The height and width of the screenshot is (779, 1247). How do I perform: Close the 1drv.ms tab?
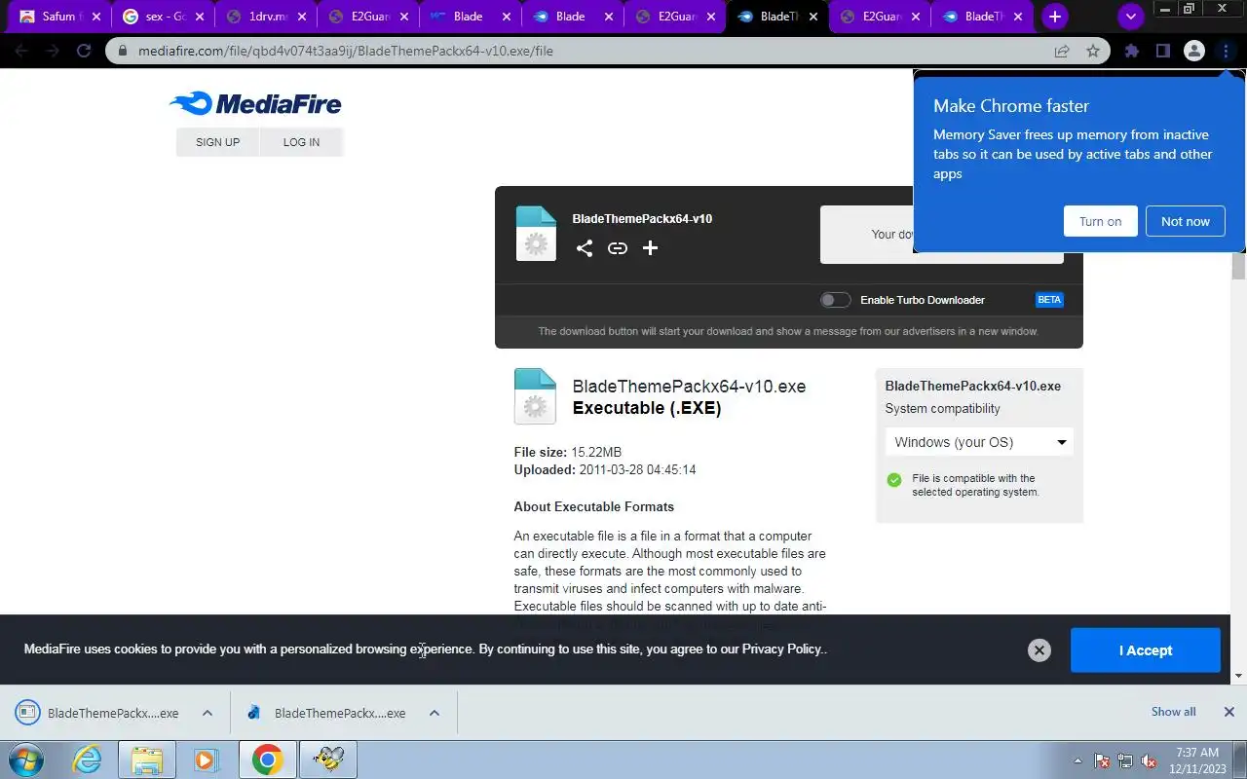point(301,17)
